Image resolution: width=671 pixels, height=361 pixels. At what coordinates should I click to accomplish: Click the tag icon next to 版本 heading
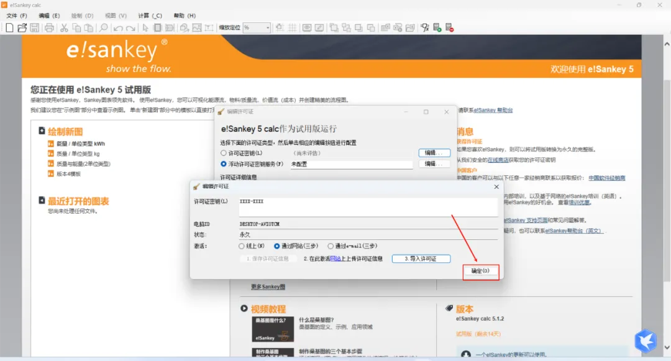[449, 308]
